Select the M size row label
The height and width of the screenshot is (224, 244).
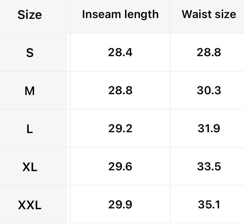point(30,91)
